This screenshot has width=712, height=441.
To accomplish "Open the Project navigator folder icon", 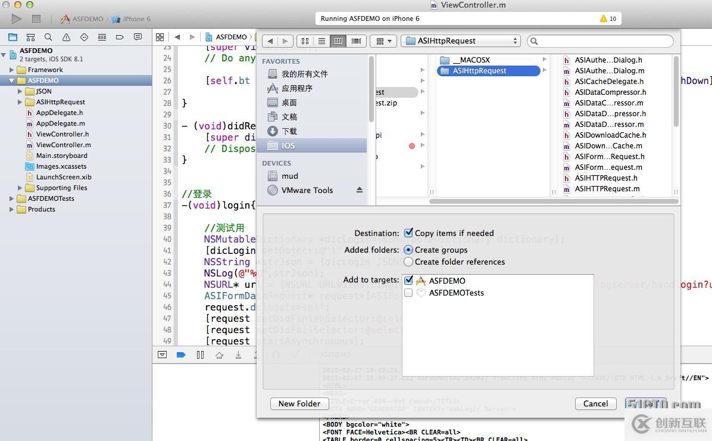I will 13,38.
